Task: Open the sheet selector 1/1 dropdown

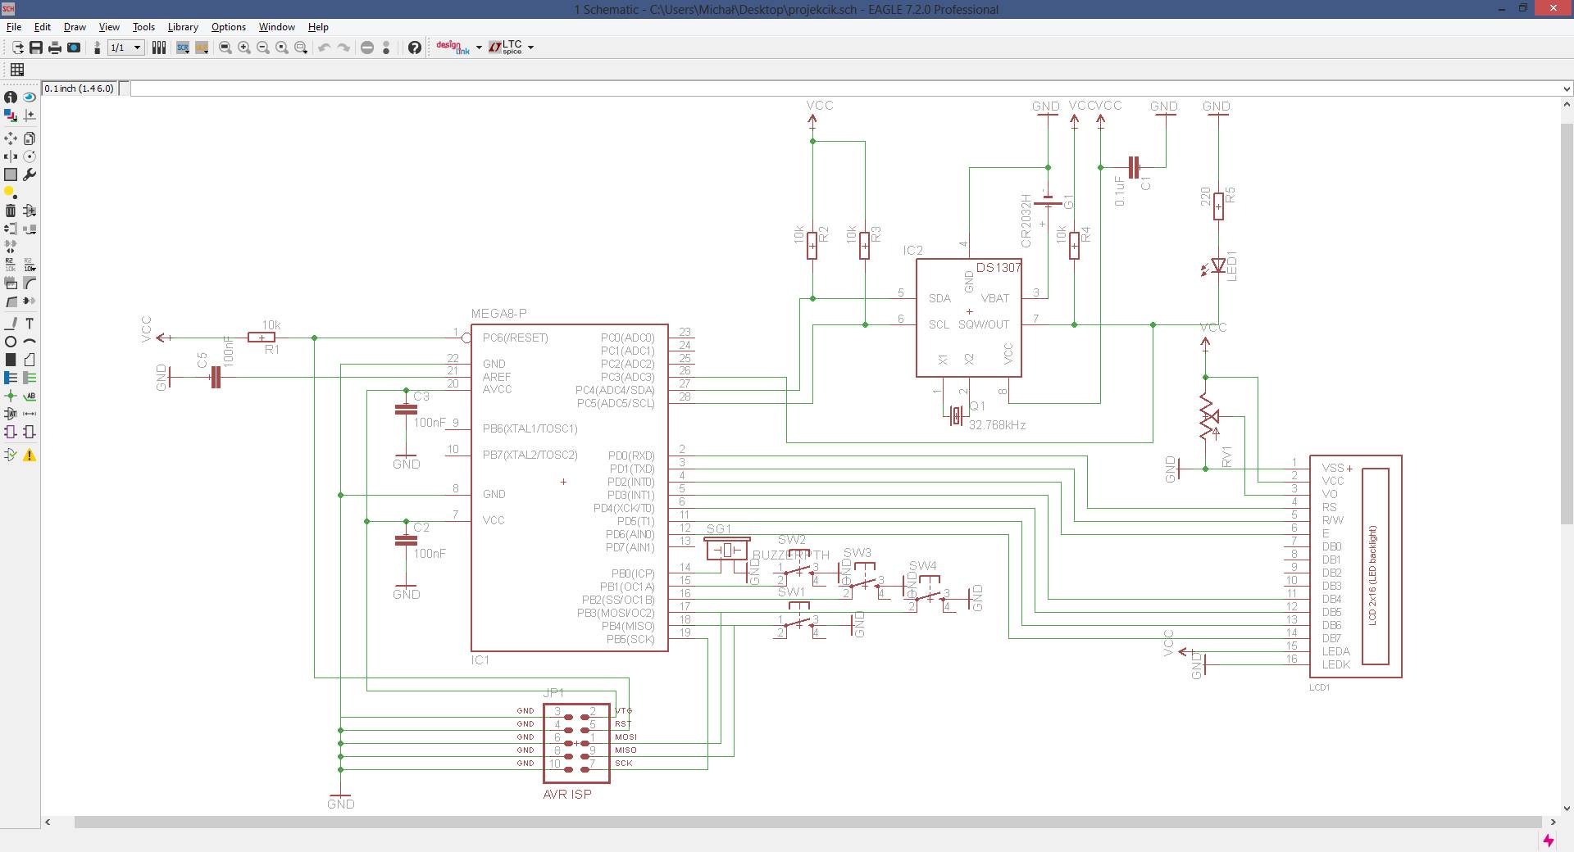Action: [x=137, y=48]
